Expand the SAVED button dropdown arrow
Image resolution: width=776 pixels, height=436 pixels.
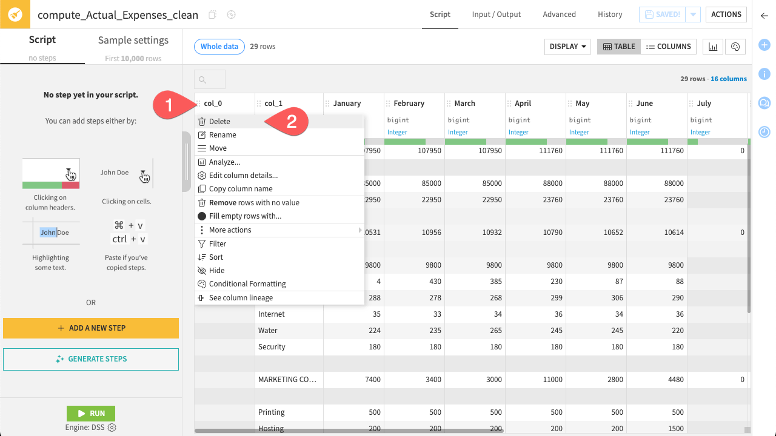pos(692,14)
